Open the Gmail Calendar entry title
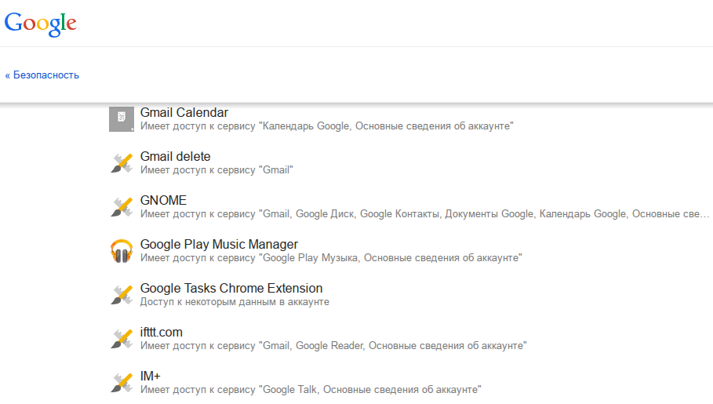Viewport: 713px width, 404px height. (x=184, y=113)
